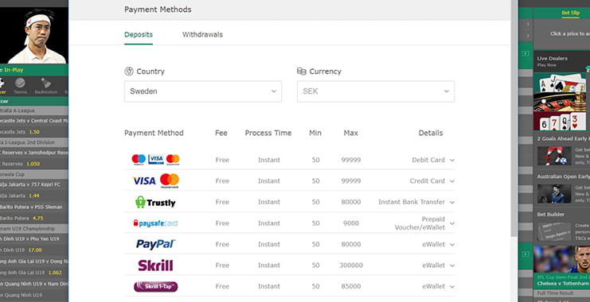Click the I-League 2nd Division header

(34, 143)
